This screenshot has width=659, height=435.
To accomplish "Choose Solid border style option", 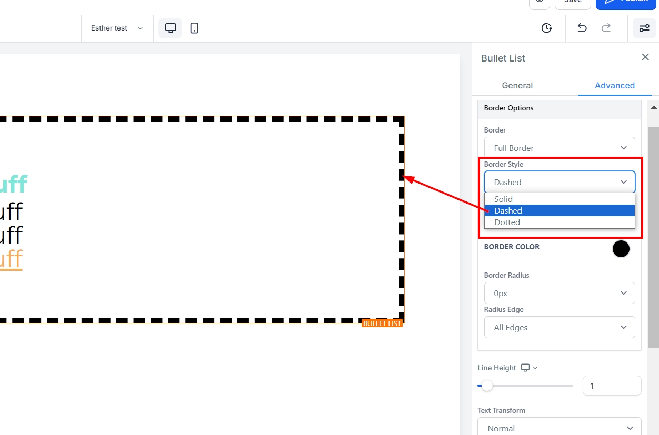I will tap(504, 199).
